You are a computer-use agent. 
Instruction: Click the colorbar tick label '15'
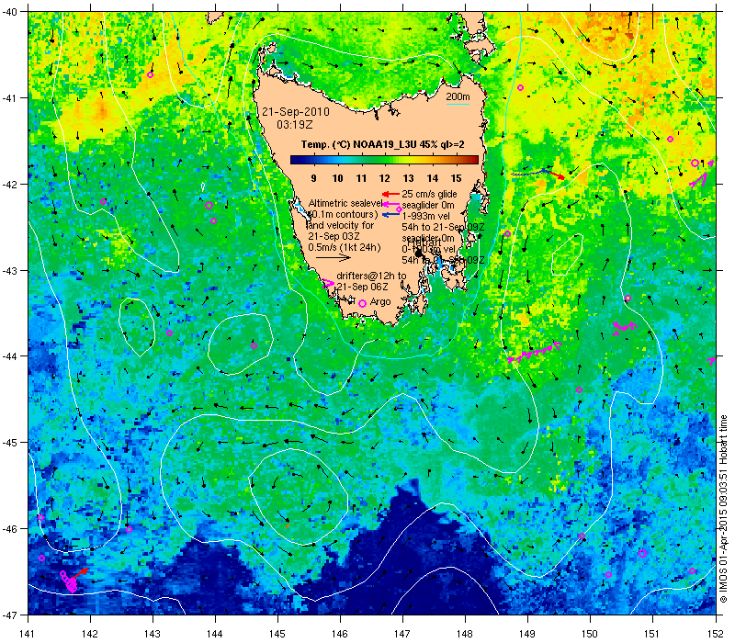pyautogui.click(x=456, y=178)
